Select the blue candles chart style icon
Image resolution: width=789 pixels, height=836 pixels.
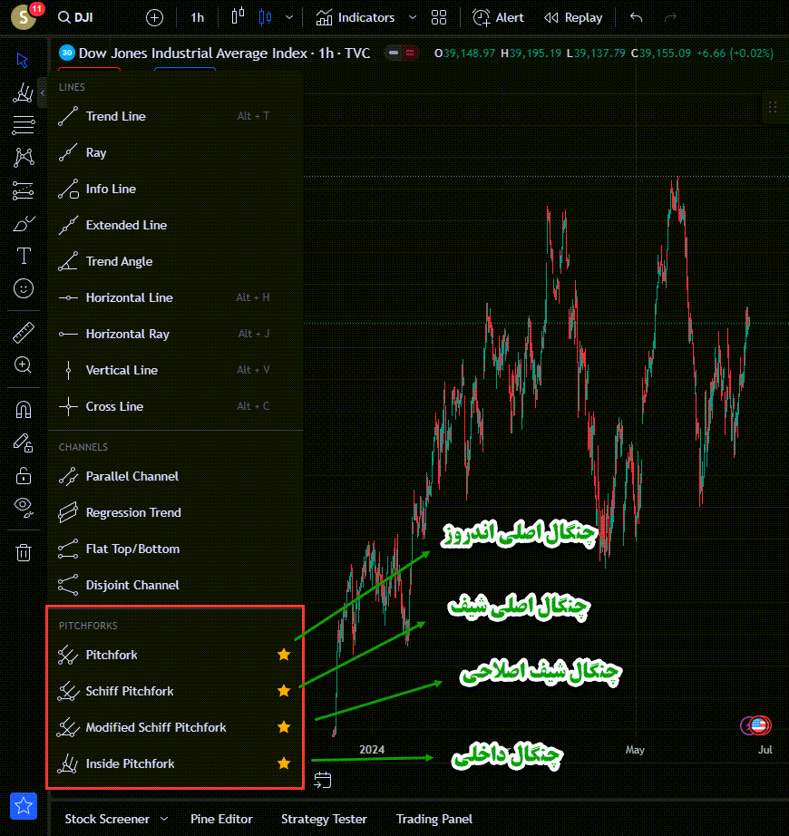[265, 17]
